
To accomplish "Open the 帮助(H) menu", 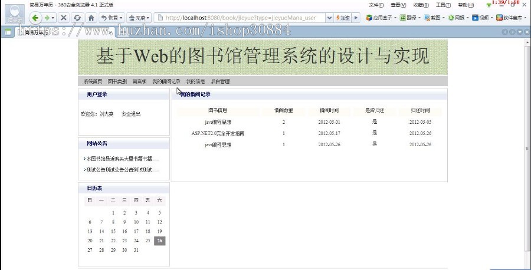I will [466, 5].
